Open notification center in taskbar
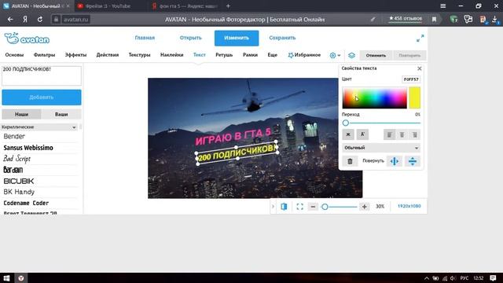Screen dimensions: 503x283 (493, 277)
